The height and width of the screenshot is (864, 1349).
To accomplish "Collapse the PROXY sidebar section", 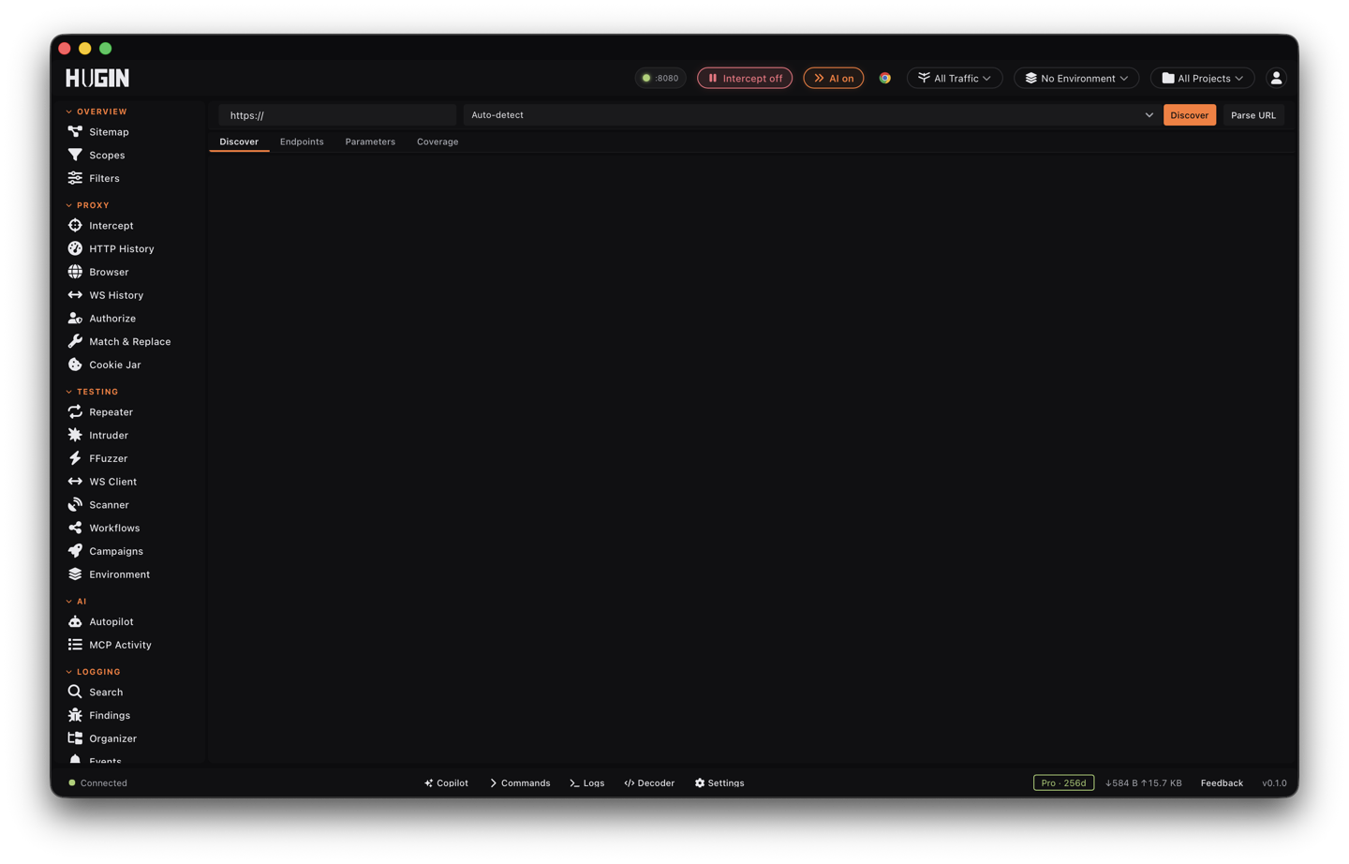I will [88, 205].
